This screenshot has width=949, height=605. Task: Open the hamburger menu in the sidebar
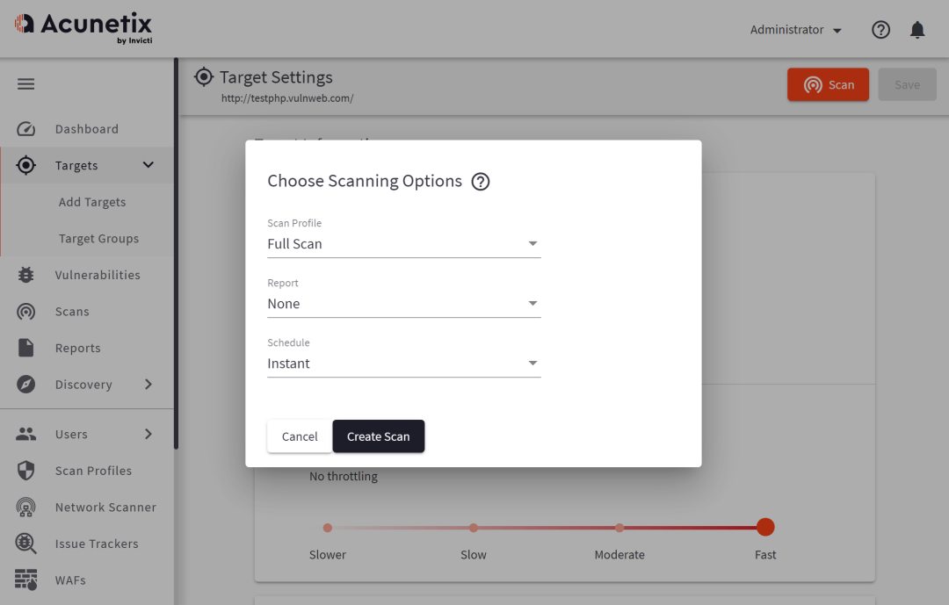tap(26, 84)
